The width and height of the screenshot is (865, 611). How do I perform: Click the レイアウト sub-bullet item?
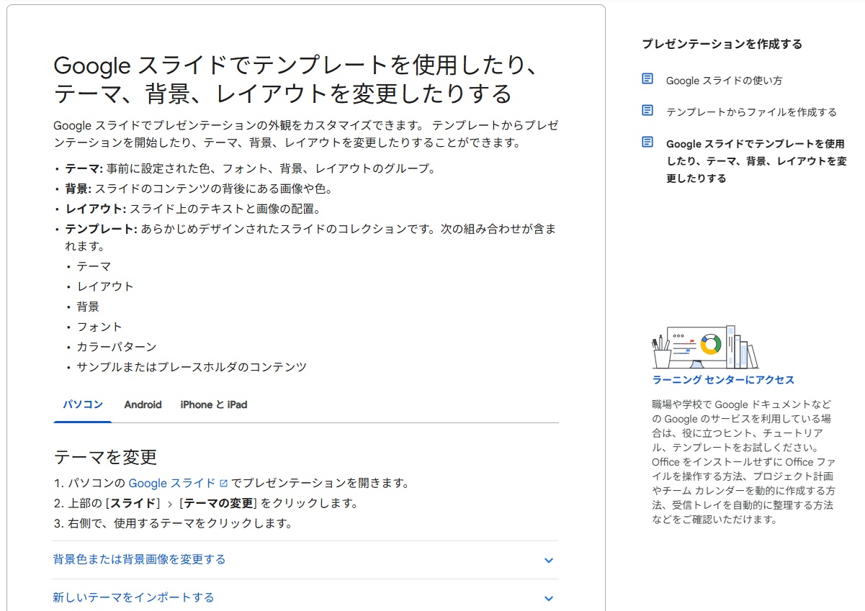pos(105,286)
